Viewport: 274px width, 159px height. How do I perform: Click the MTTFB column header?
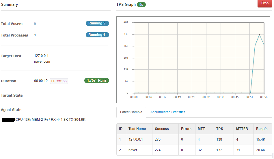[242, 129]
